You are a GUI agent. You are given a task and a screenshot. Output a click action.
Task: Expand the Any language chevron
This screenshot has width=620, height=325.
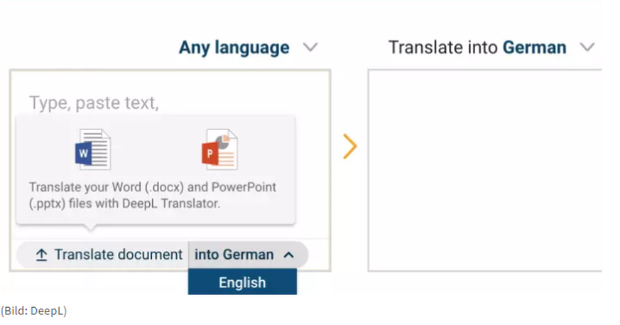tap(310, 48)
